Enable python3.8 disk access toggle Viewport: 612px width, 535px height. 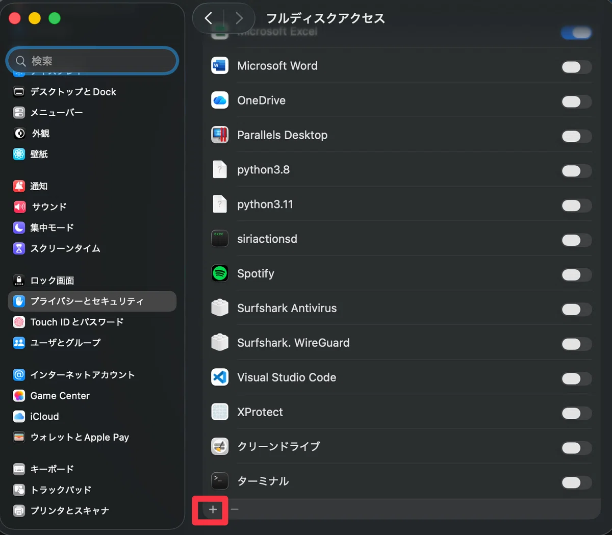coord(576,171)
